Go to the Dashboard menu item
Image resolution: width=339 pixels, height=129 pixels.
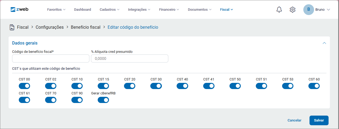[82, 10]
